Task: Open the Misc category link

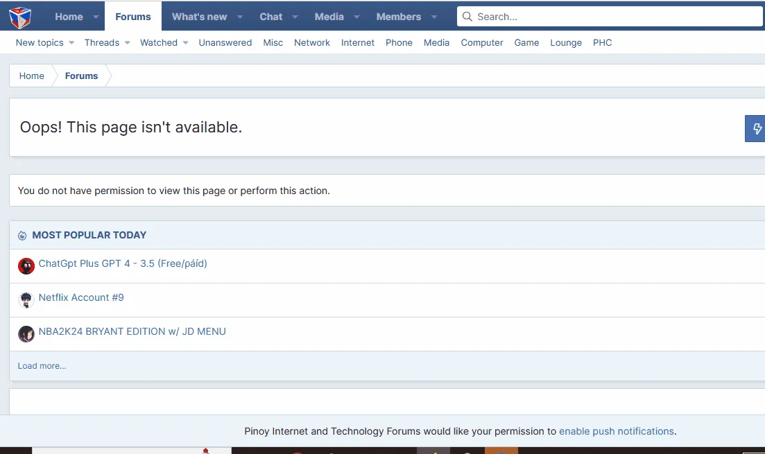Action: [273, 42]
